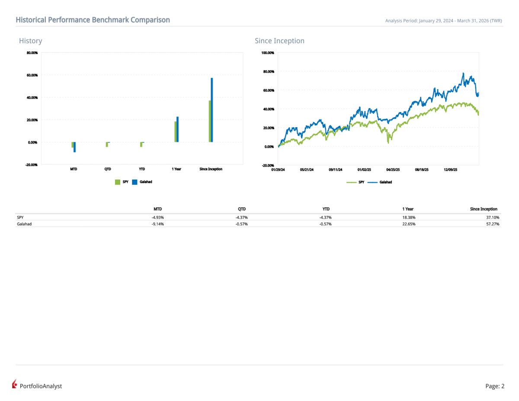Select the SPY MTD value -4.93%
519x401 pixels.
click(x=157, y=217)
